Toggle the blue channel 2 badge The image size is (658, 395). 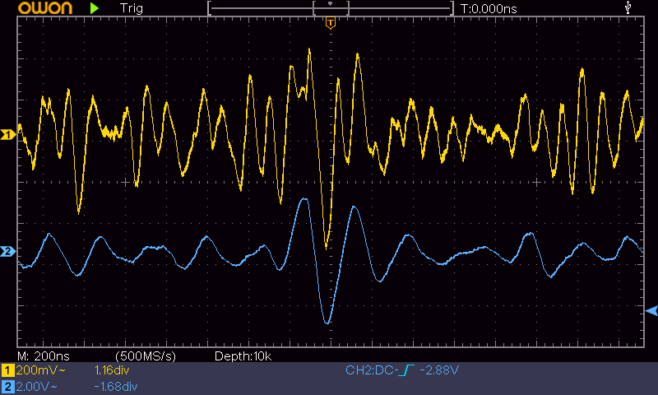(8, 386)
